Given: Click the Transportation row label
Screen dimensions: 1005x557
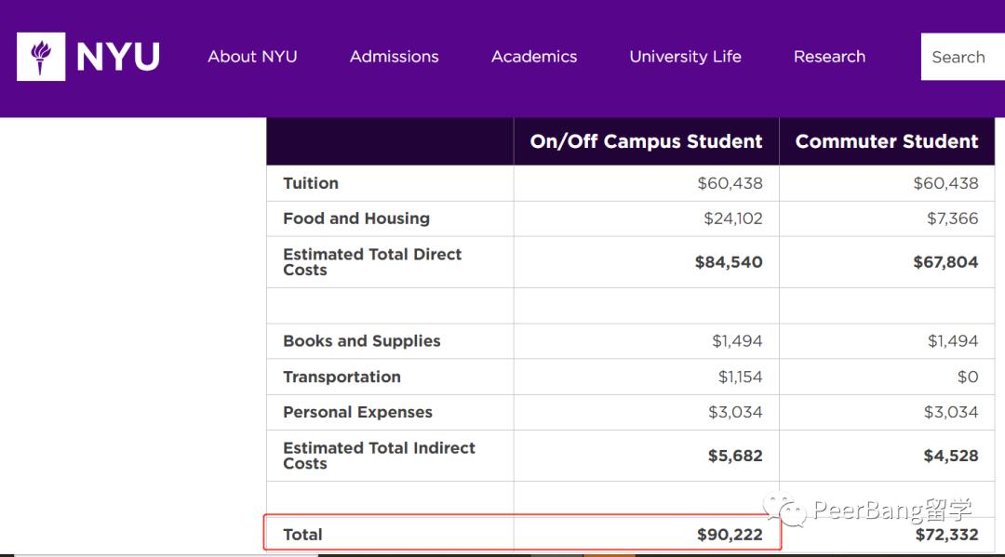Looking at the screenshot, I should pos(342,377).
